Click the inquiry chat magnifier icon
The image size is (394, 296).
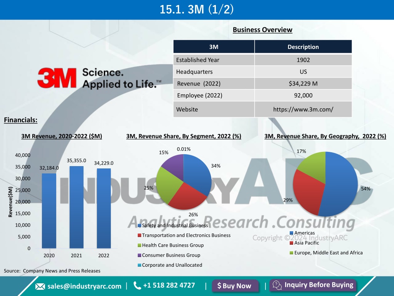point(277,285)
